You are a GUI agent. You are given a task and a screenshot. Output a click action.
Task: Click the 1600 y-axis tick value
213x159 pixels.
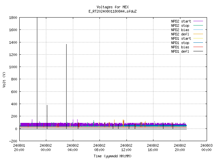pos(13,30)
